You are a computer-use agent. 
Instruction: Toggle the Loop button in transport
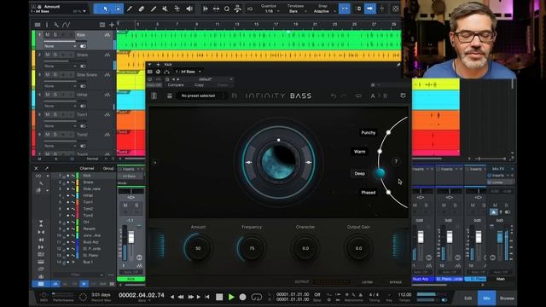coord(257,297)
